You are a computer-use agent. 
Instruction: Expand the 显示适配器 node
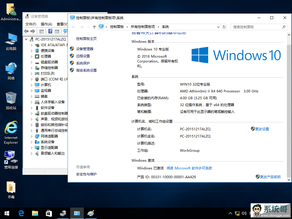tap(31, 148)
